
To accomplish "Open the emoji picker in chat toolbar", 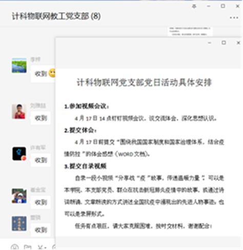I will pyautogui.click(x=14, y=247).
